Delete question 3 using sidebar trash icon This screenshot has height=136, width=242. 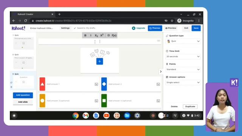[11, 87]
